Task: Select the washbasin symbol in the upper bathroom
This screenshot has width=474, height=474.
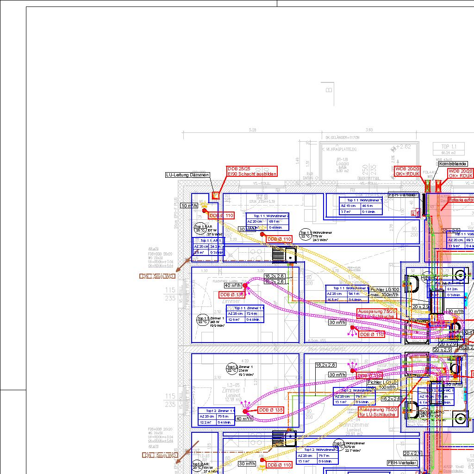Action: (x=413, y=282)
